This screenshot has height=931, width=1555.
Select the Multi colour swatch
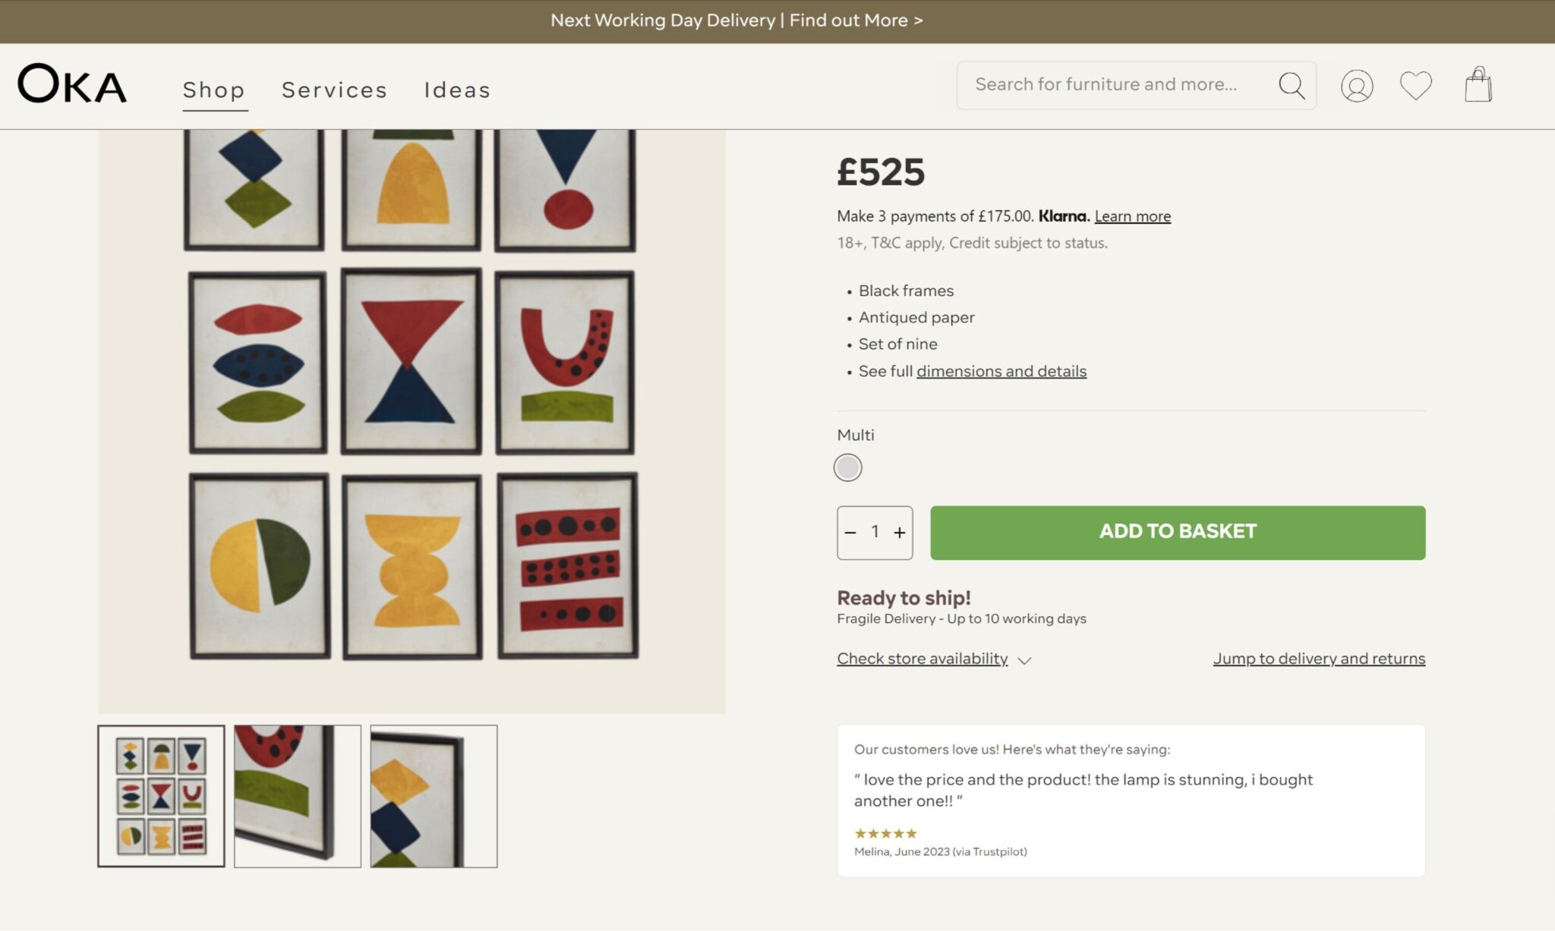coord(847,467)
